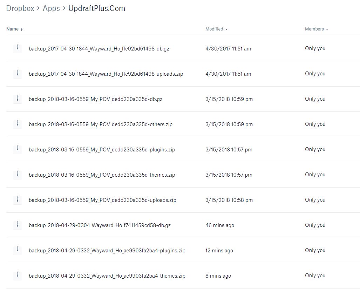This screenshot has width=360, height=299.
Task: Navigate to Apps folder in breadcrumb
Action: coord(51,8)
